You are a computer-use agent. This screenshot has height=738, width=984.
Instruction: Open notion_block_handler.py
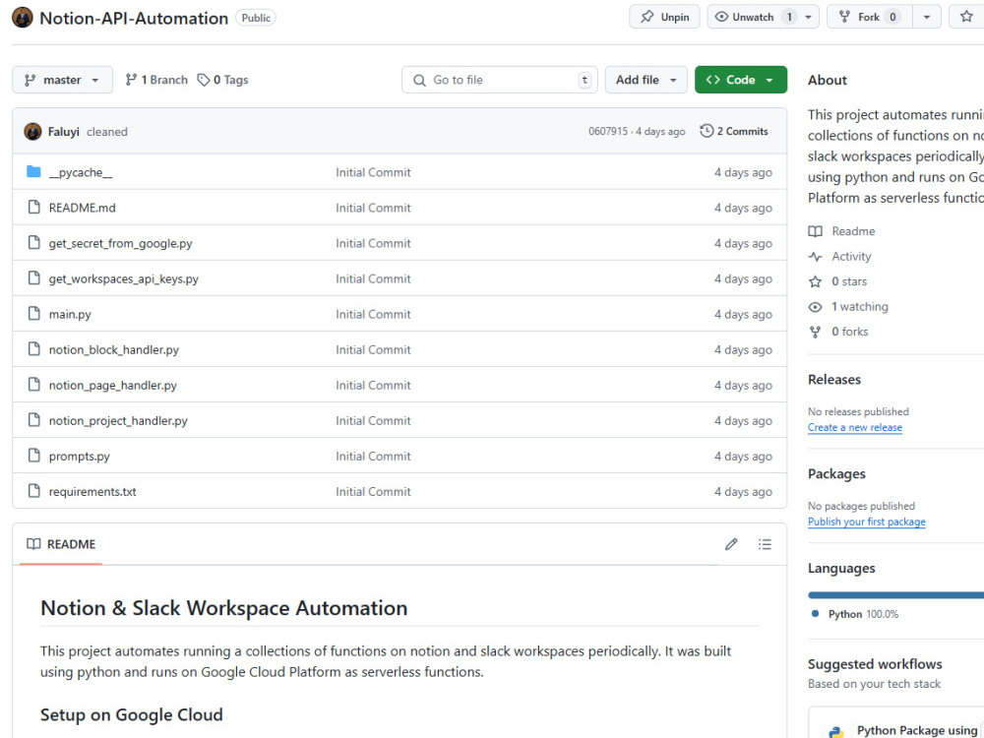113,349
